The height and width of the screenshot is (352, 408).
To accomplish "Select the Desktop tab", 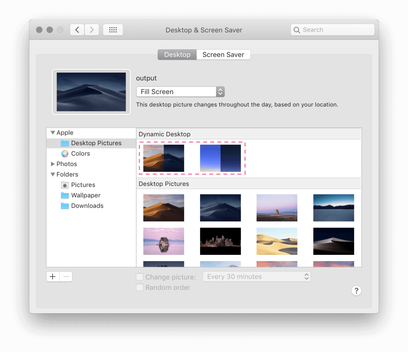I will click(177, 55).
